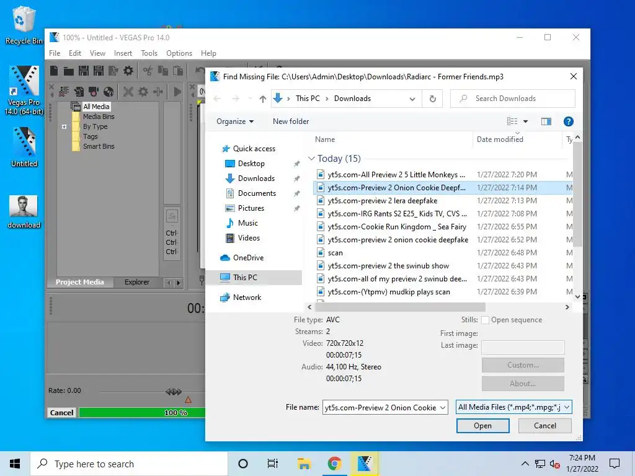Viewport: 635px width, 476px height.
Task: Open the File menu in VEGAS Pro
Action: pyautogui.click(x=55, y=53)
